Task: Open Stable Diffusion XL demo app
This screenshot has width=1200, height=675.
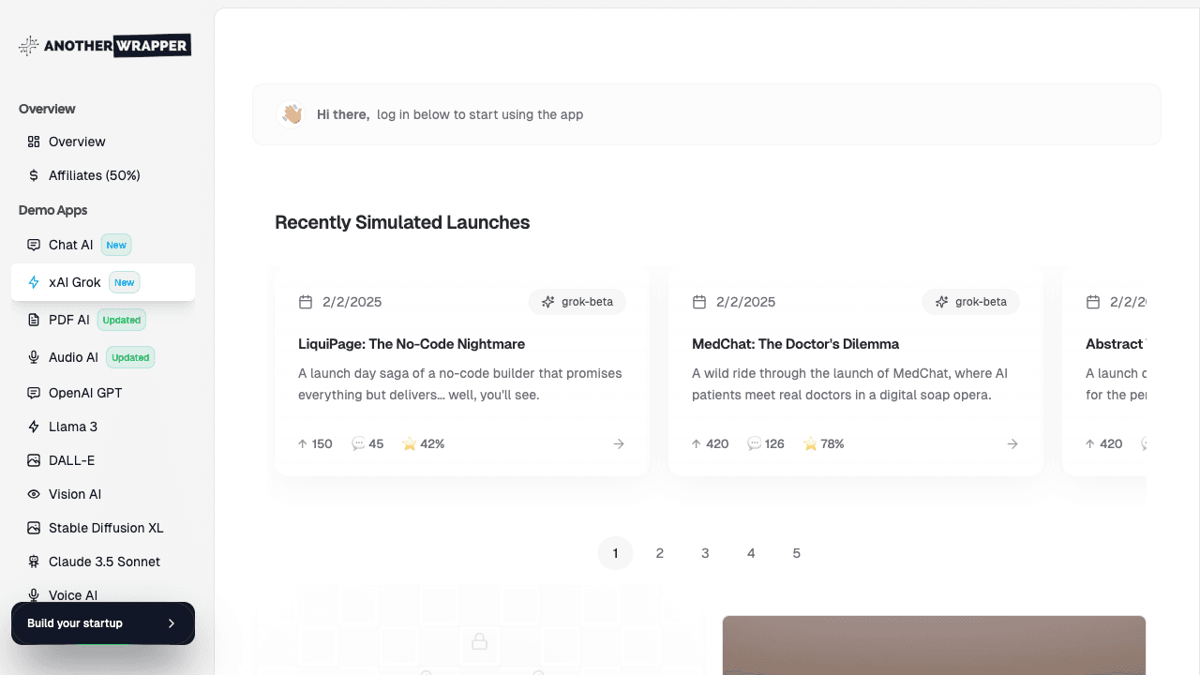Action: coord(106,528)
